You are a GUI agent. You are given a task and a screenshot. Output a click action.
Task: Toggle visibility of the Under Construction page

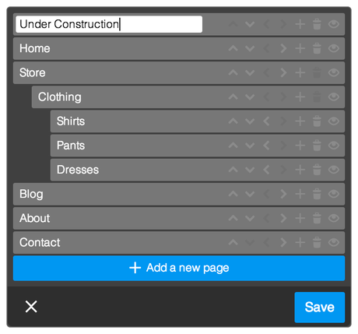334,24
